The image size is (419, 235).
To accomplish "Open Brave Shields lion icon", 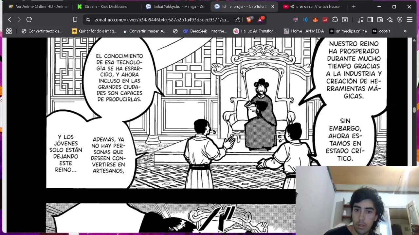I will tap(249, 20).
